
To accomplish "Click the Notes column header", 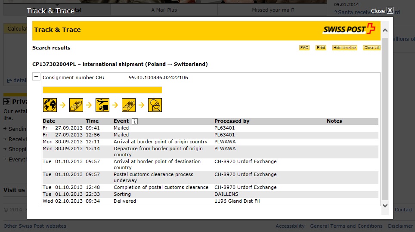I will coord(334,121).
